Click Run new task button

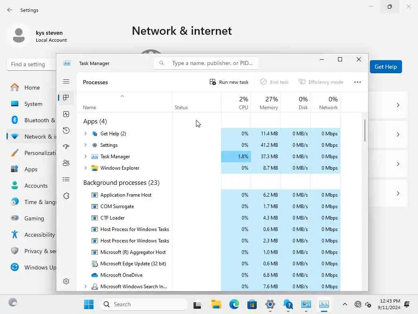coord(229,82)
